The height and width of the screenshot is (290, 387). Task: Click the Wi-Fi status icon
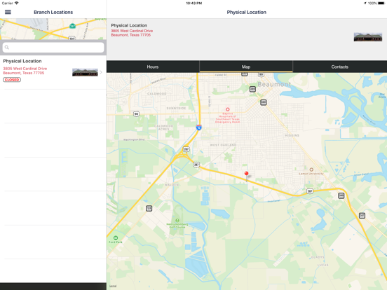pyautogui.click(x=17, y=4)
